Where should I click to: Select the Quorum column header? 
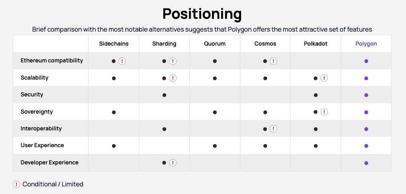pos(215,44)
